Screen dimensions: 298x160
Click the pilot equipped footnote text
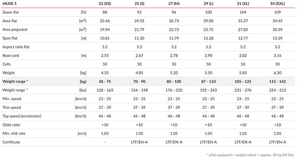click(x=250, y=155)
